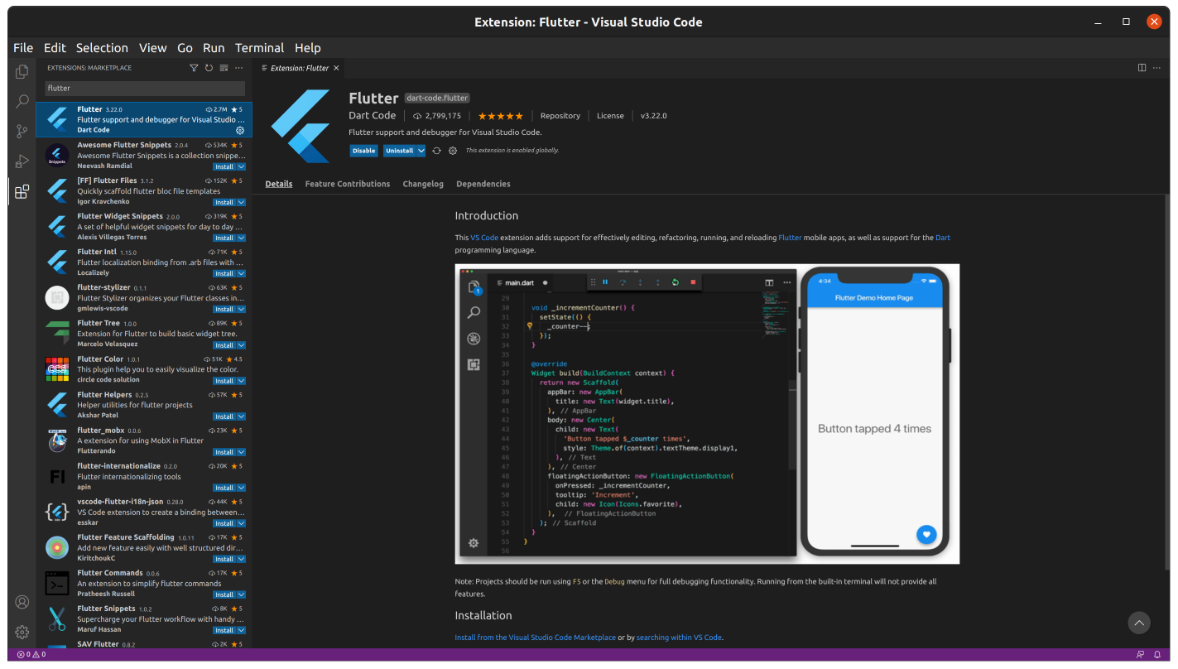Click the Dart Code publisher name in header
Image resolution: width=1178 pixels, height=669 pixels.
[373, 116]
